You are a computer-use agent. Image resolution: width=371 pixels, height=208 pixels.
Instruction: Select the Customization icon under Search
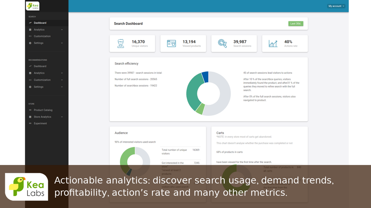[x=30, y=36]
